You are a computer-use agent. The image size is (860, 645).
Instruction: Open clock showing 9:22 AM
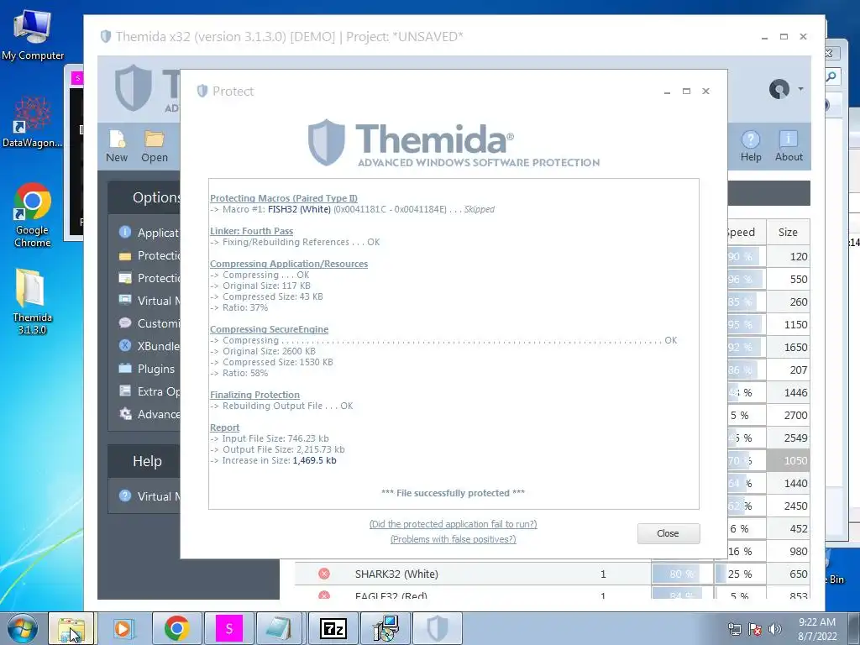point(817,629)
